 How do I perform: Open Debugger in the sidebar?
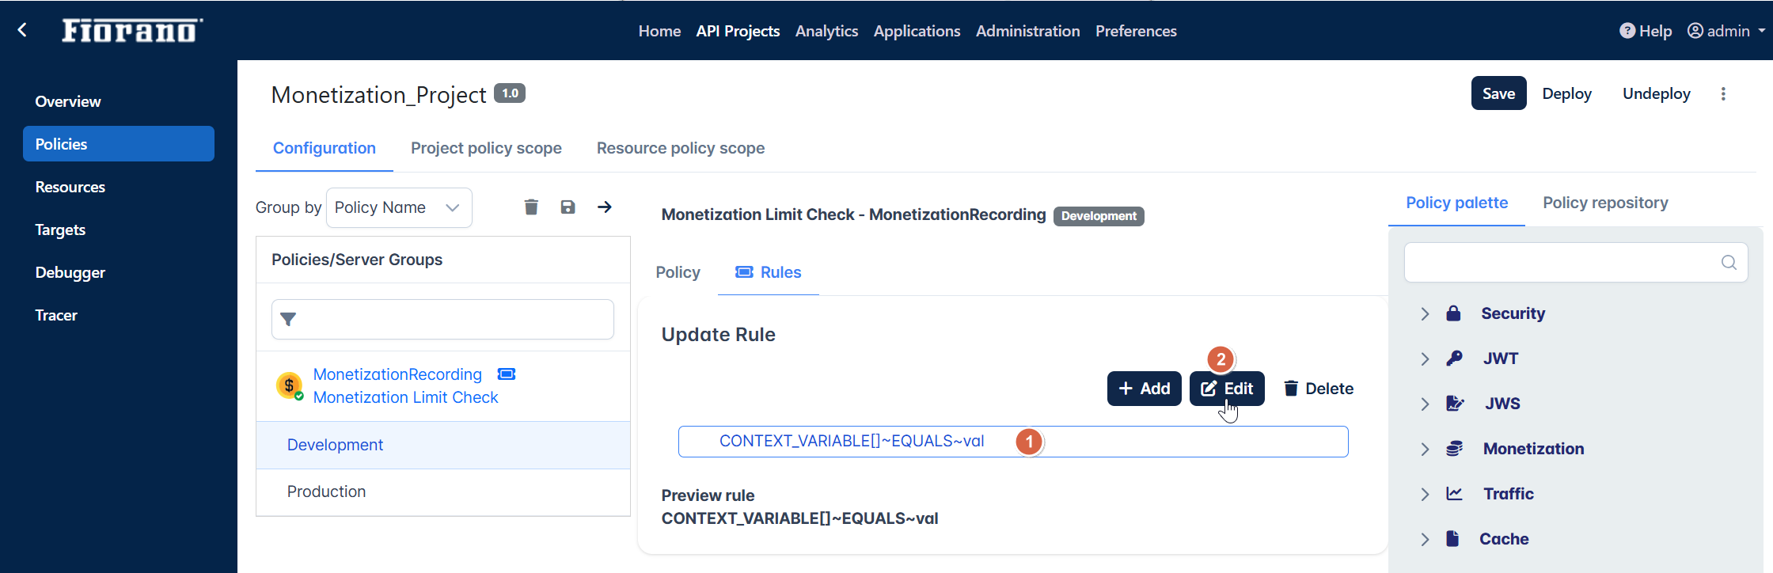pyautogui.click(x=70, y=272)
